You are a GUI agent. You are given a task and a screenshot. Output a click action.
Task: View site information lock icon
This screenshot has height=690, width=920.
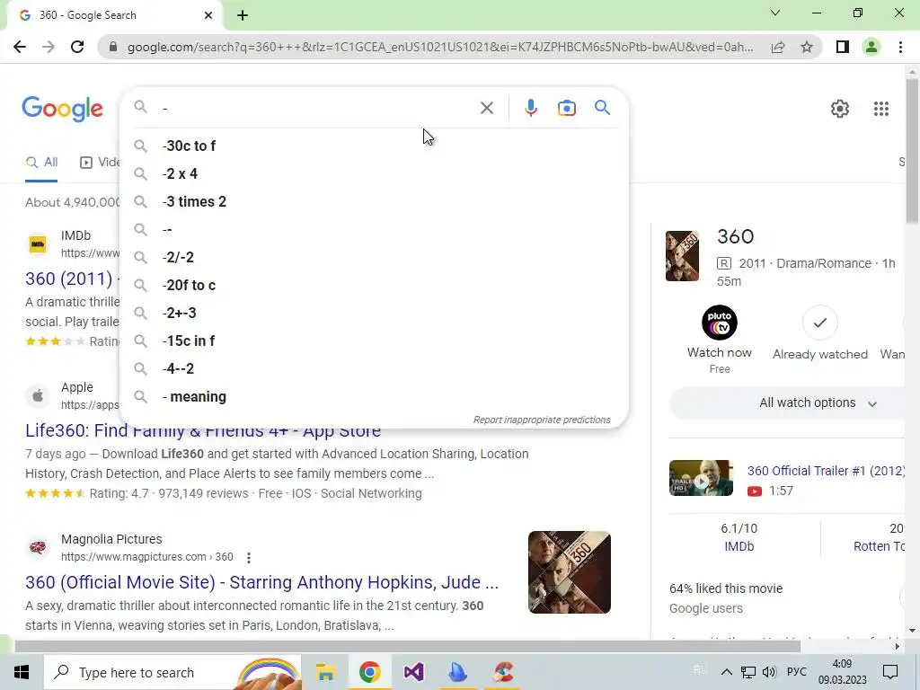(113, 47)
